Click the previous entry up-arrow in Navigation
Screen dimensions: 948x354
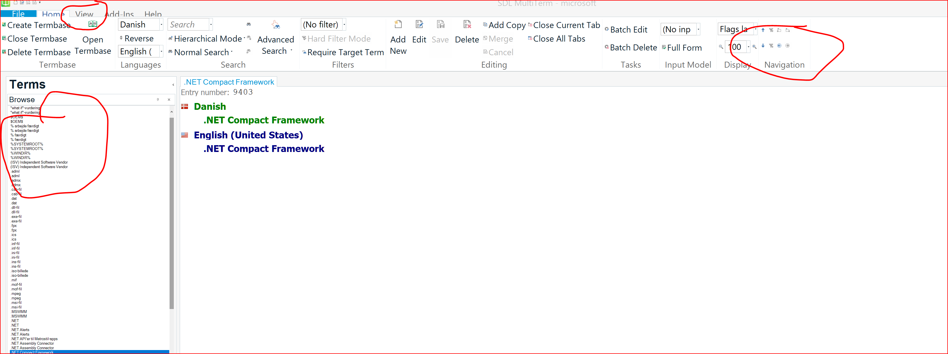point(763,30)
